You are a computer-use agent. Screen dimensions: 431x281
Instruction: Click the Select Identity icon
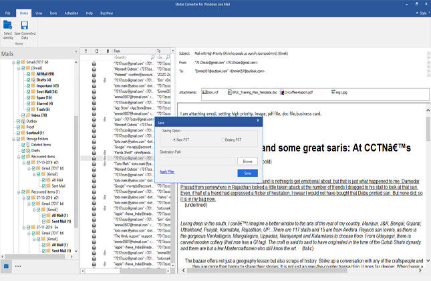(7, 25)
